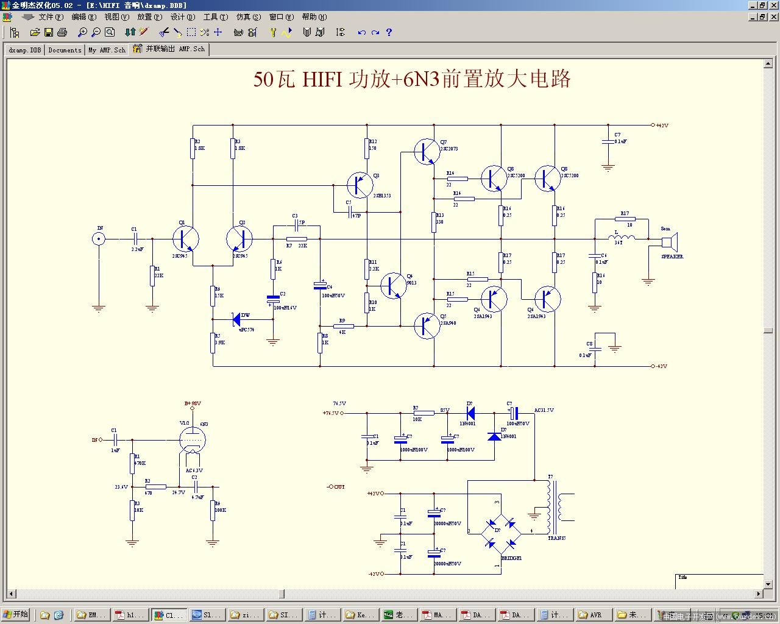Open simulation setup icon

tap(273, 32)
